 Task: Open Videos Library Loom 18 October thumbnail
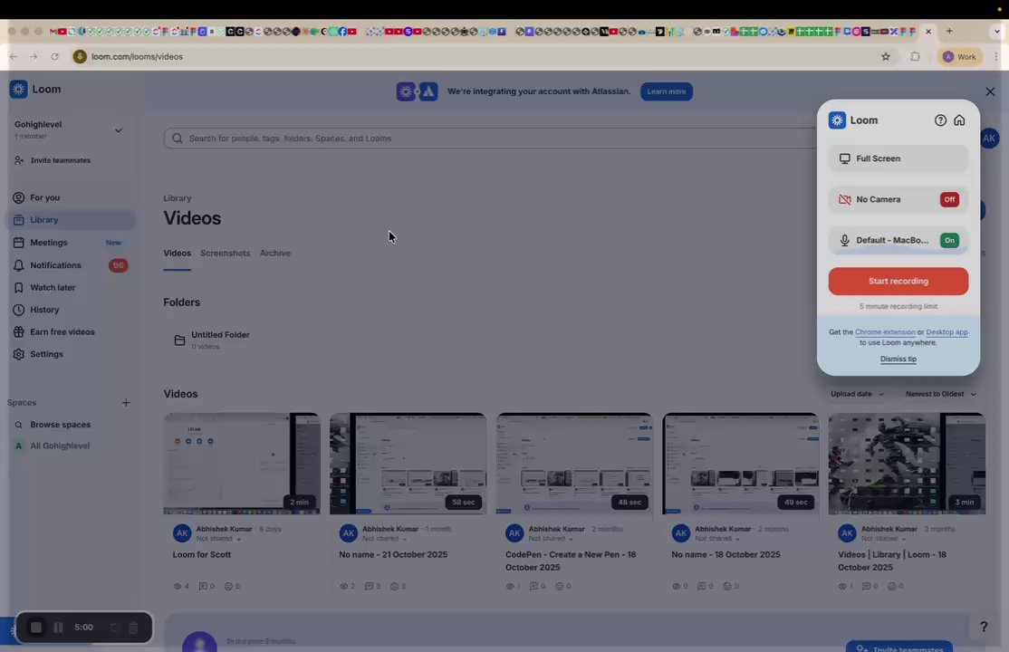[907, 464]
